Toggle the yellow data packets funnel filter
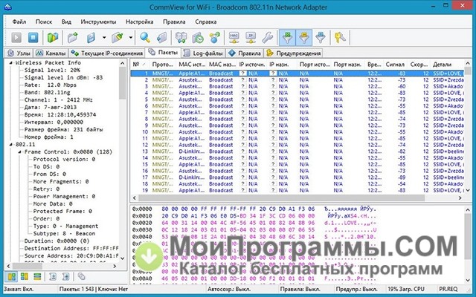The image size is (476, 297). click(304, 38)
